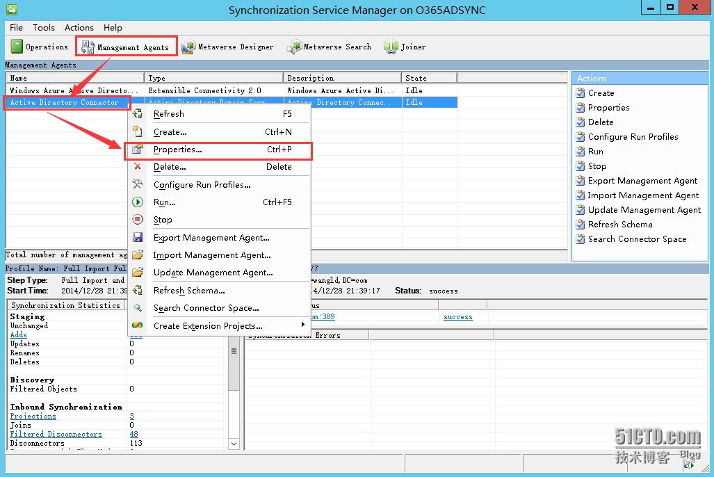The width and height of the screenshot is (714, 477).
Task: Launch Metaverse Search from toolbar
Action: point(330,47)
